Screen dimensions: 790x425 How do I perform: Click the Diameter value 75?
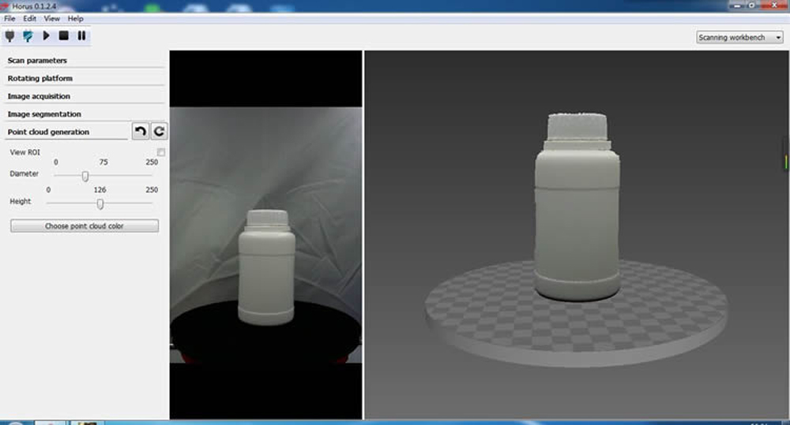tap(103, 162)
